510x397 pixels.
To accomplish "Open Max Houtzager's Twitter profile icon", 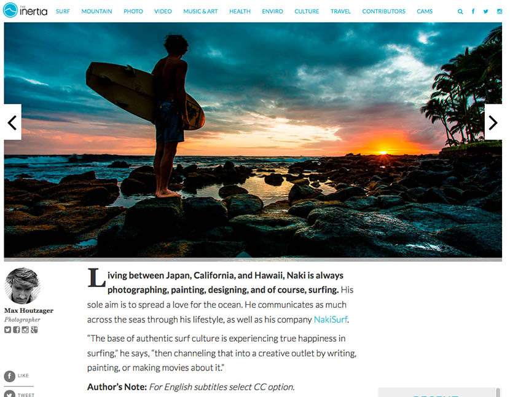I will coord(7,329).
